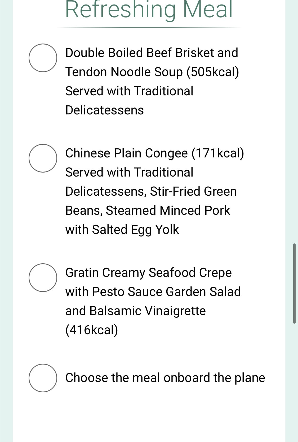Tap 'Chinese Plain Congee (171kcal)' label
This screenshot has height=442, width=298.
155,153
